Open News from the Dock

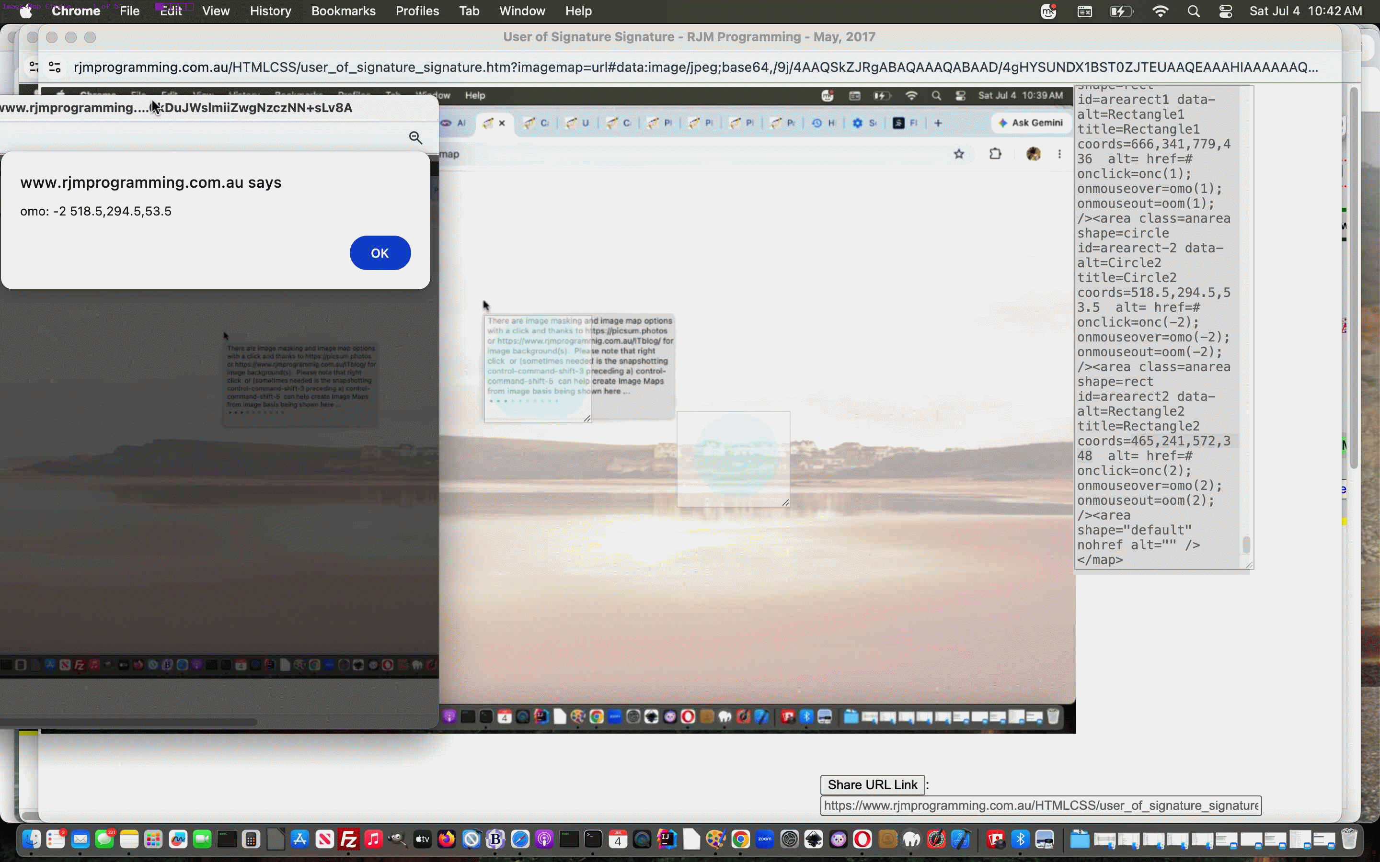(x=324, y=839)
